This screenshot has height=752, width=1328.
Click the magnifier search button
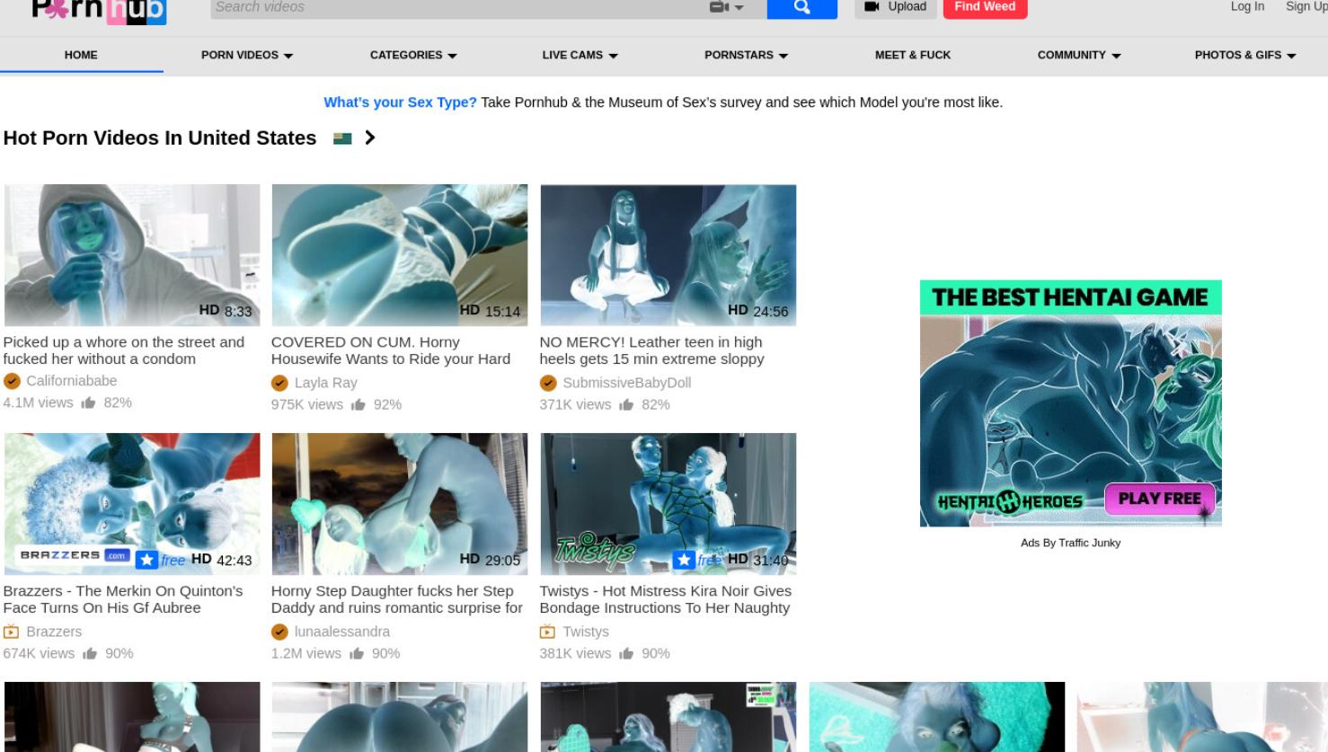coord(801,8)
